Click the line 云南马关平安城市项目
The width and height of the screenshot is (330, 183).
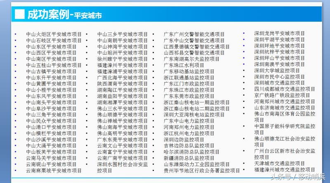pos(51,158)
